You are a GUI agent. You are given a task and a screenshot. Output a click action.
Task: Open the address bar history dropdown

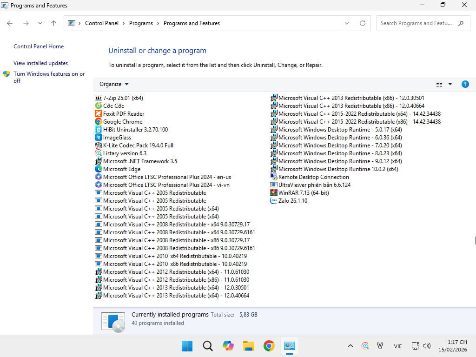346,23
